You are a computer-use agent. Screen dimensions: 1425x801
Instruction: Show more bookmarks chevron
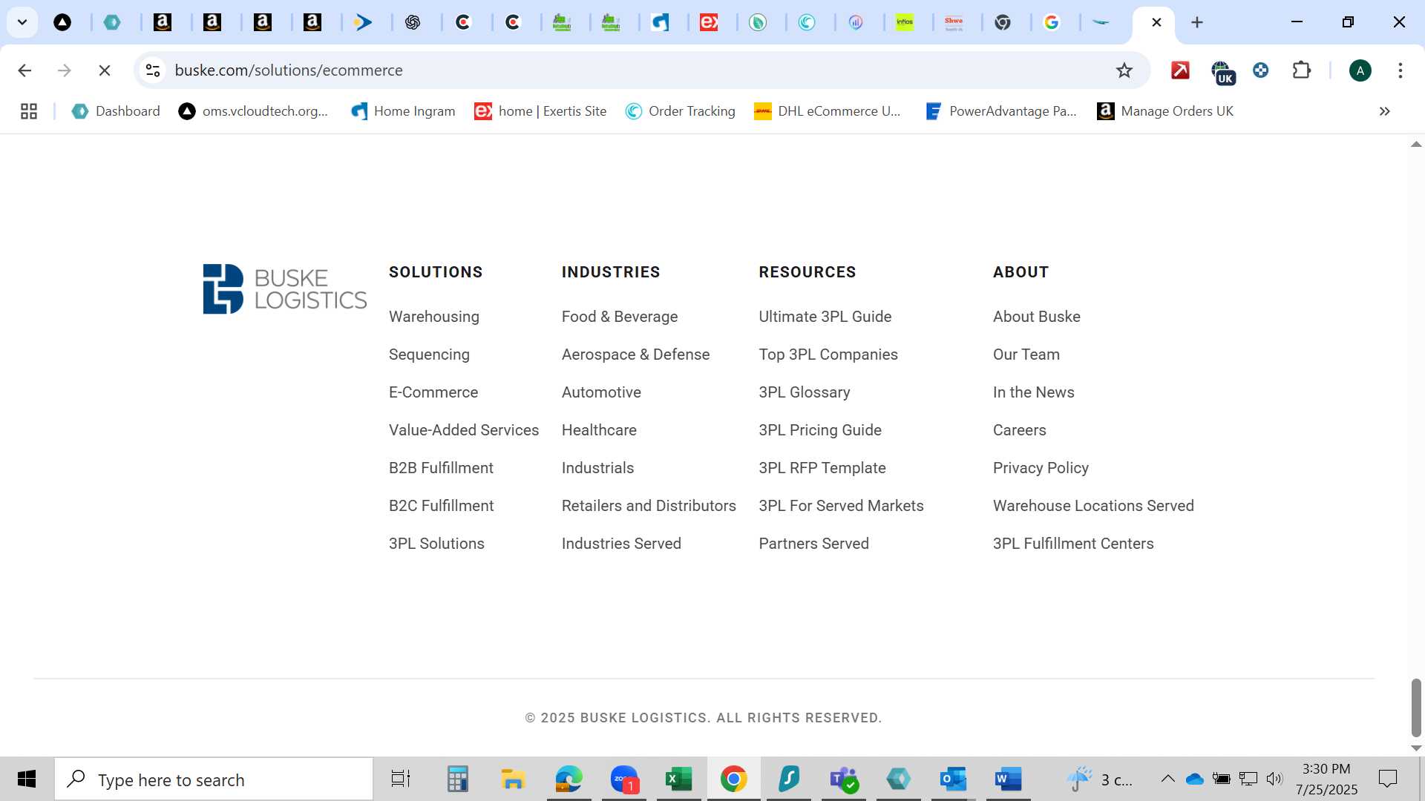pos(1384,111)
